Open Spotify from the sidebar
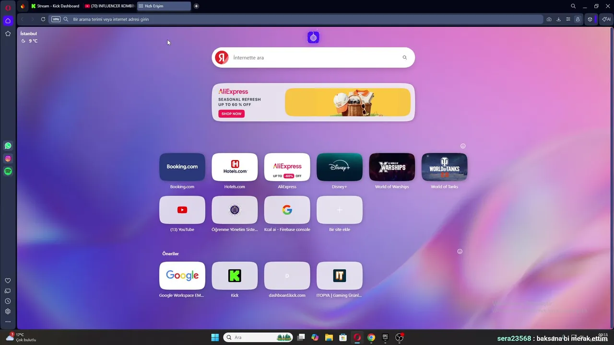The height and width of the screenshot is (345, 614). 8,171
